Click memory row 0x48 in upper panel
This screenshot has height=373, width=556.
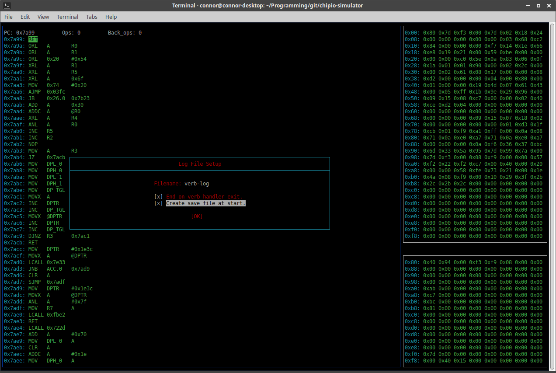pos(473,92)
